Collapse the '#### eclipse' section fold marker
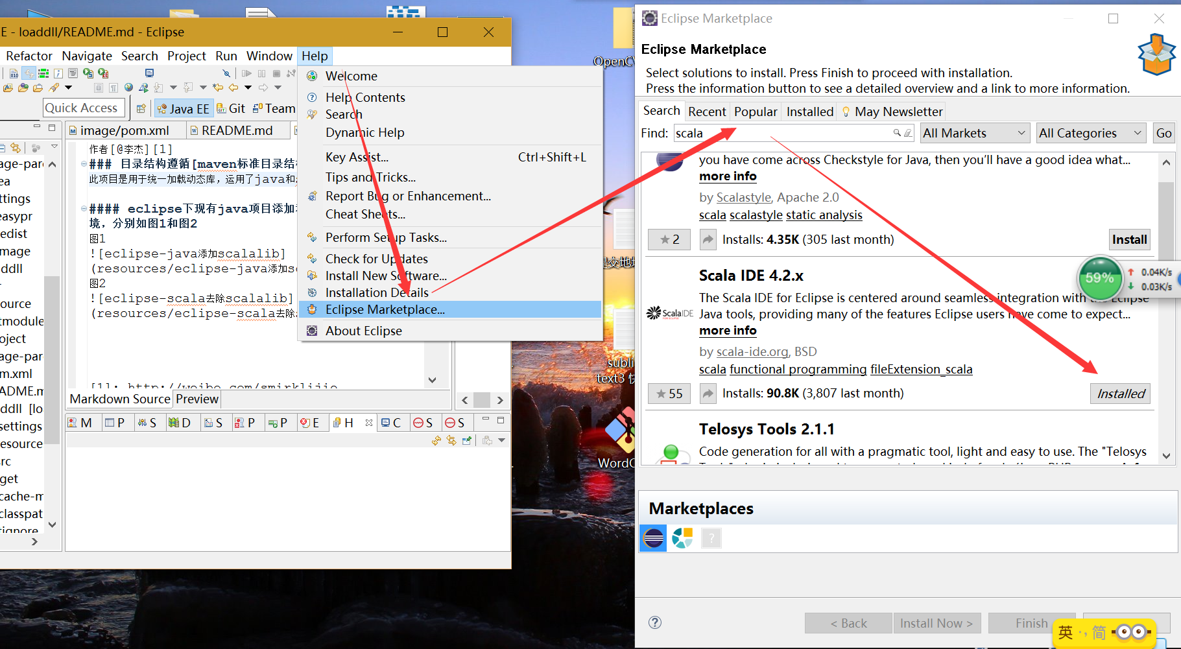 [x=84, y=209]
